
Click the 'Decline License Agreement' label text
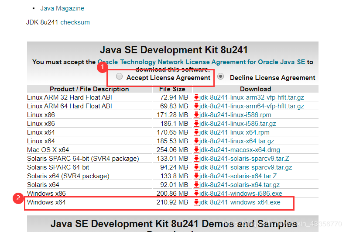pyautogui.click(x=273, y=78)
